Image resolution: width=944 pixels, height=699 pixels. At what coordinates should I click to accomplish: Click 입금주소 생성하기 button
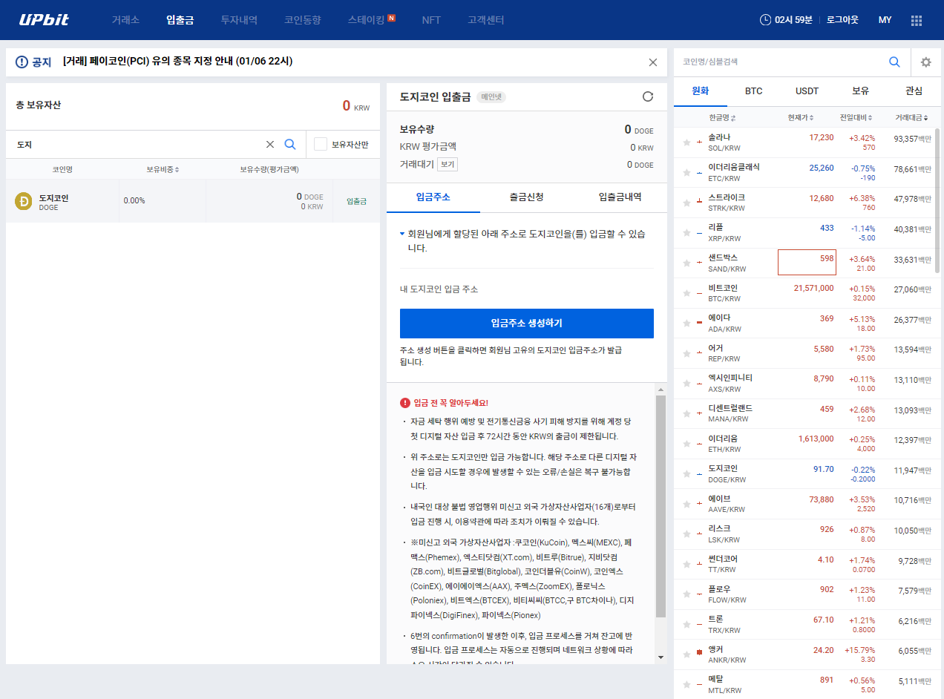point(527,324)
